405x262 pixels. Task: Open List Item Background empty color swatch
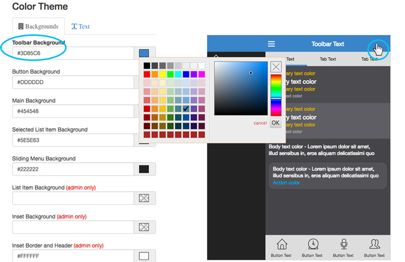pos(144,198)
